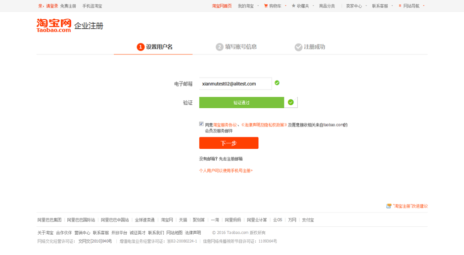Click 请登录 link in top bar

pyautogui.click(x=52, y=6)
